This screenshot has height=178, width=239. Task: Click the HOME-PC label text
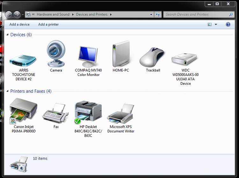tap(121, 70)
